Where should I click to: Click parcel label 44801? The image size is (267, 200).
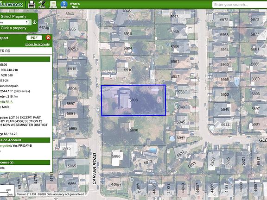tap(116, 184)
